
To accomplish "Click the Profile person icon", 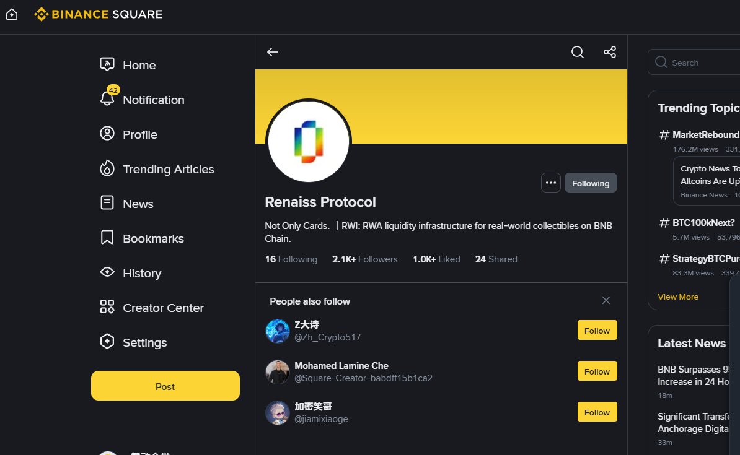I will (x=107, y=134).
